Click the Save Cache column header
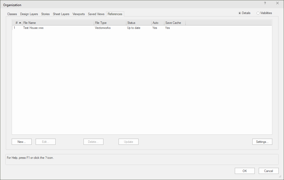 [174, 23]
